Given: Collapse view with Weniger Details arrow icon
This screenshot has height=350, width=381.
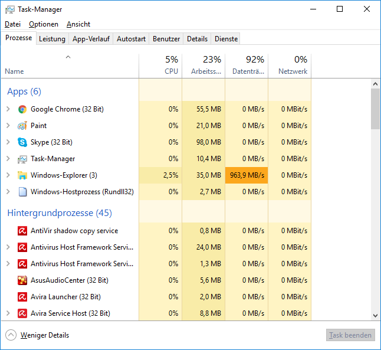Looking at the screenshot, I should tap(11, 335).
